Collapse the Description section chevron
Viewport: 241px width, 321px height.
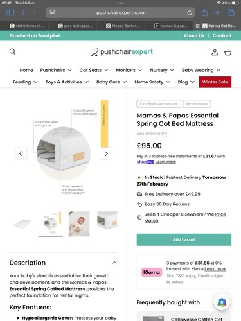pyautogui.click(x=114, y=263)
